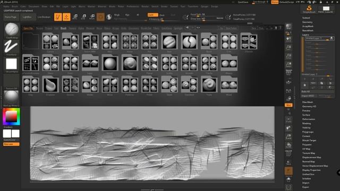This screenshot has width=340, height=191.
Task: Click the yin-yang Sculptris Pro icon
Action: (x=109, y=16)
